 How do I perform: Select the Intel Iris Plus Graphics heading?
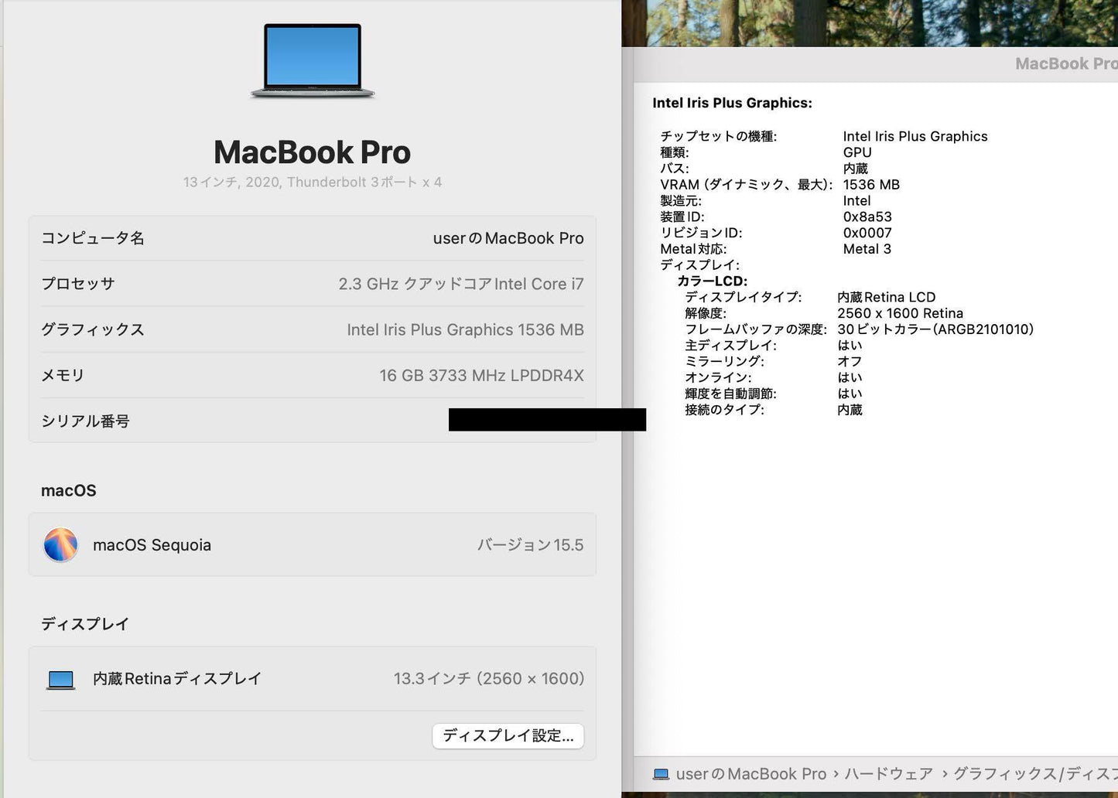tap(732, 102)
